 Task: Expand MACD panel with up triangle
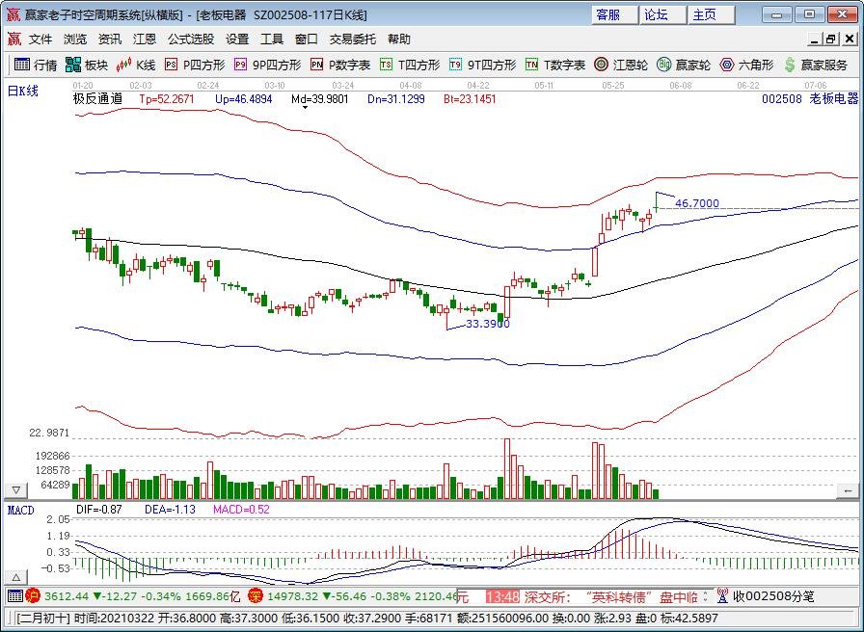(x=16, y=578)
